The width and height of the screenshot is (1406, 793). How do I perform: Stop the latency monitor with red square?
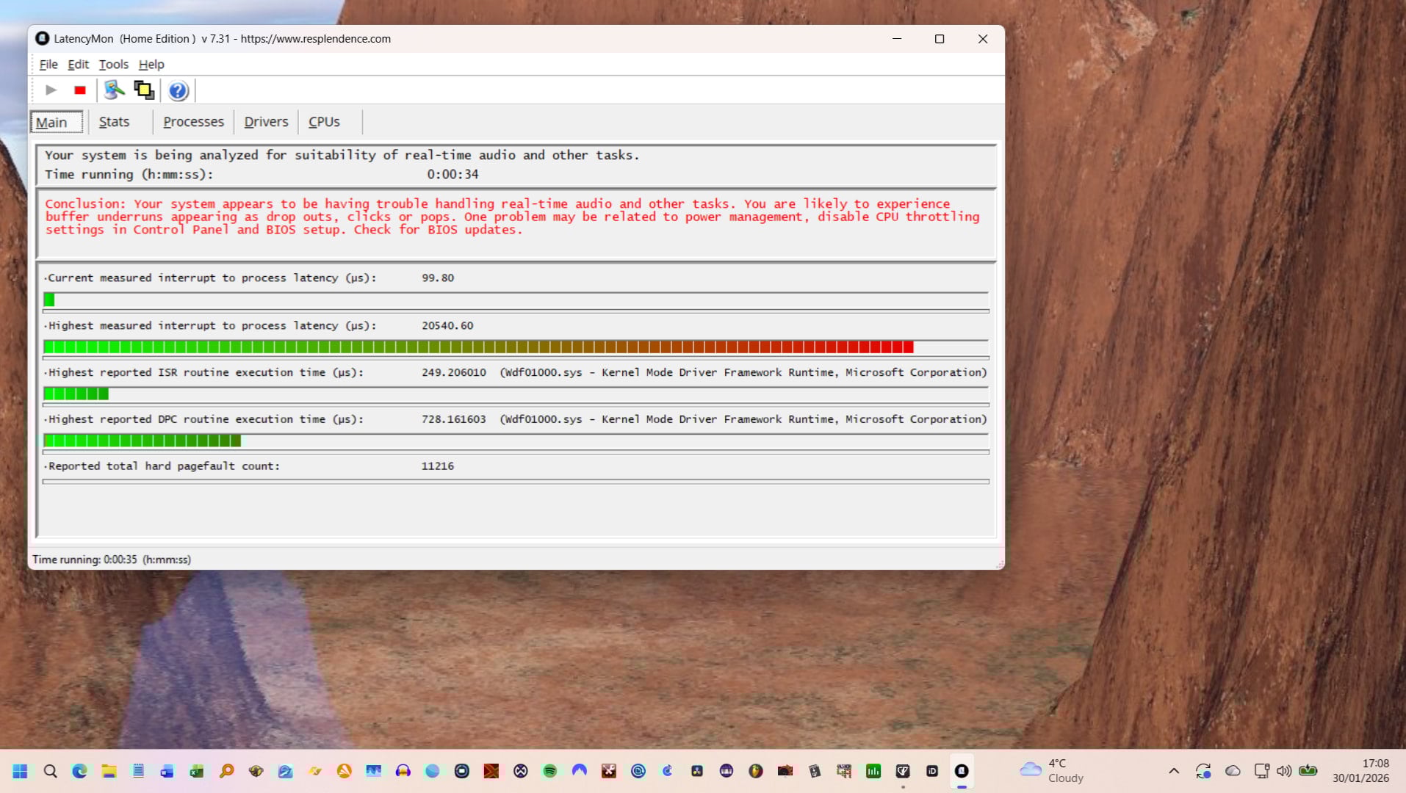pos(80,90)
